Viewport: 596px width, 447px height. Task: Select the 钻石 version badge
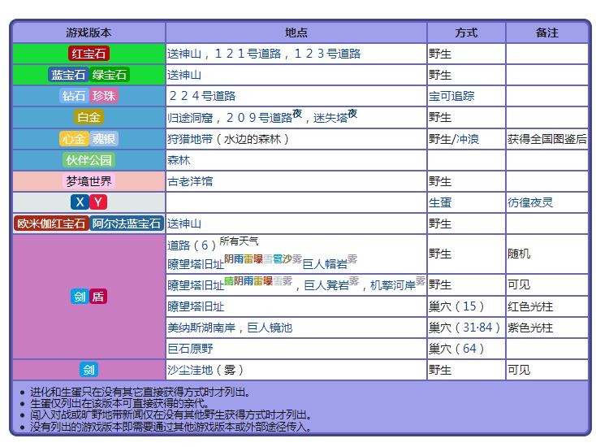(x=74, y=96)
